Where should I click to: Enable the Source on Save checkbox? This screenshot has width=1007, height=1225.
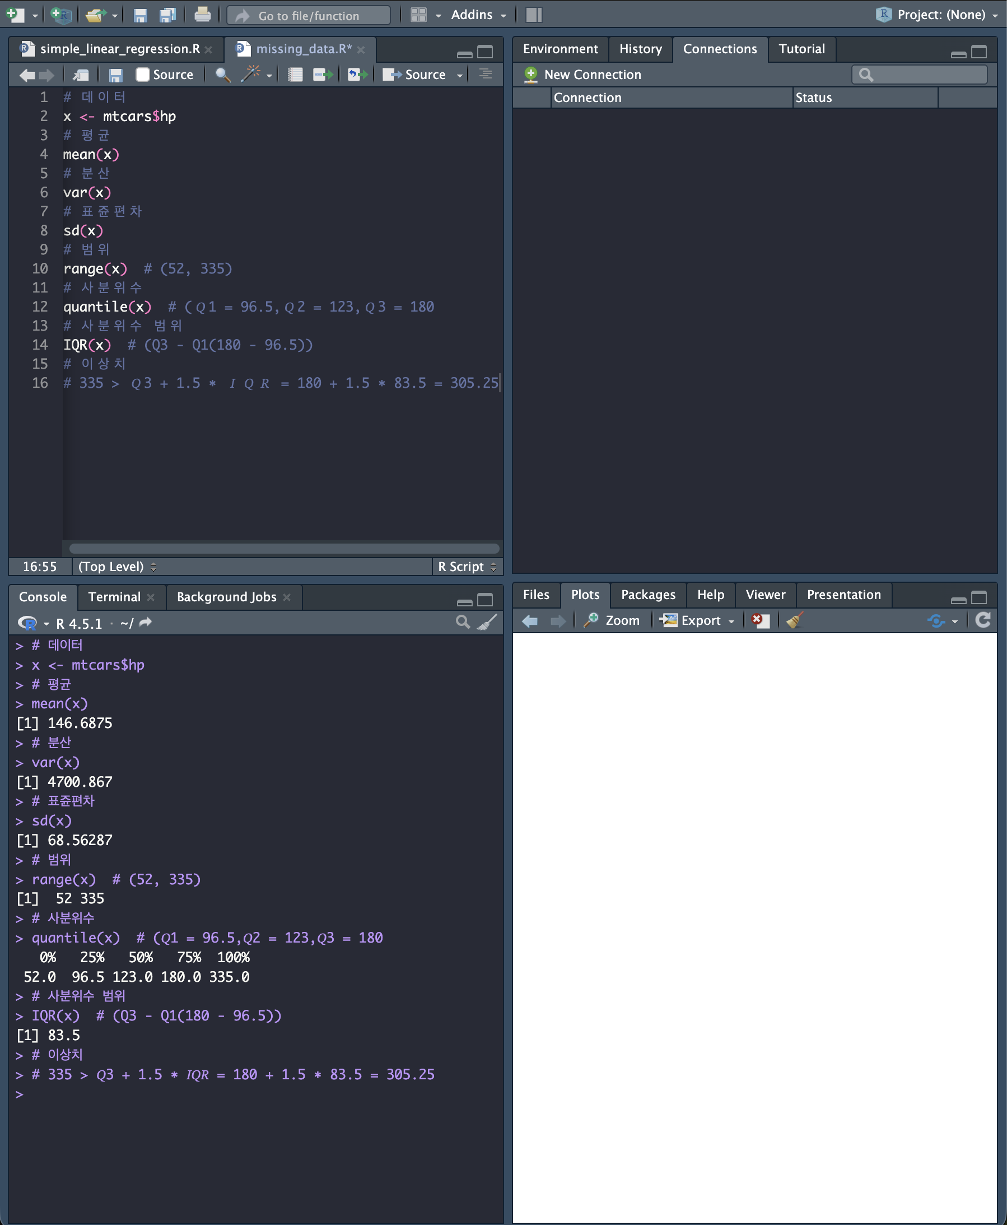click(143, 75)
